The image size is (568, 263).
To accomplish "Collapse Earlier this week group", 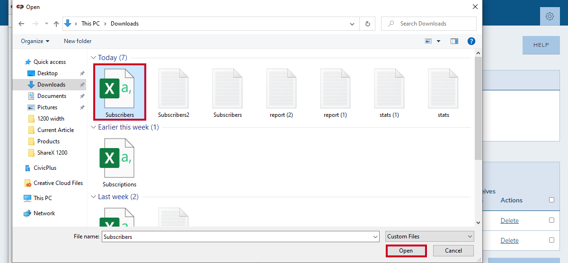I will click(x=93, y=127).
